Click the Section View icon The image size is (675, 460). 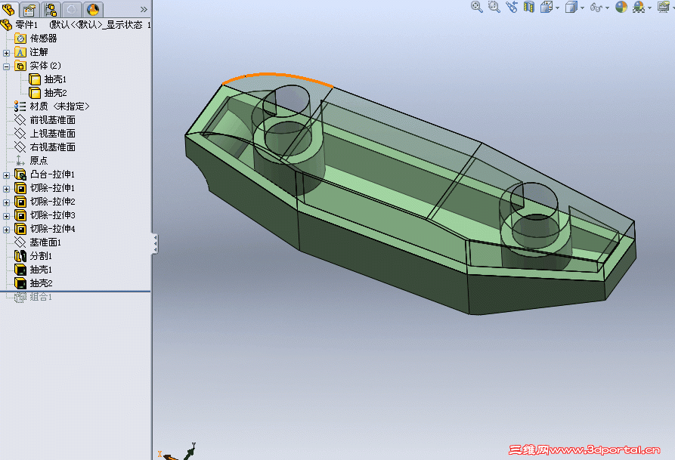pyautogui.click(x=528, y=7)
